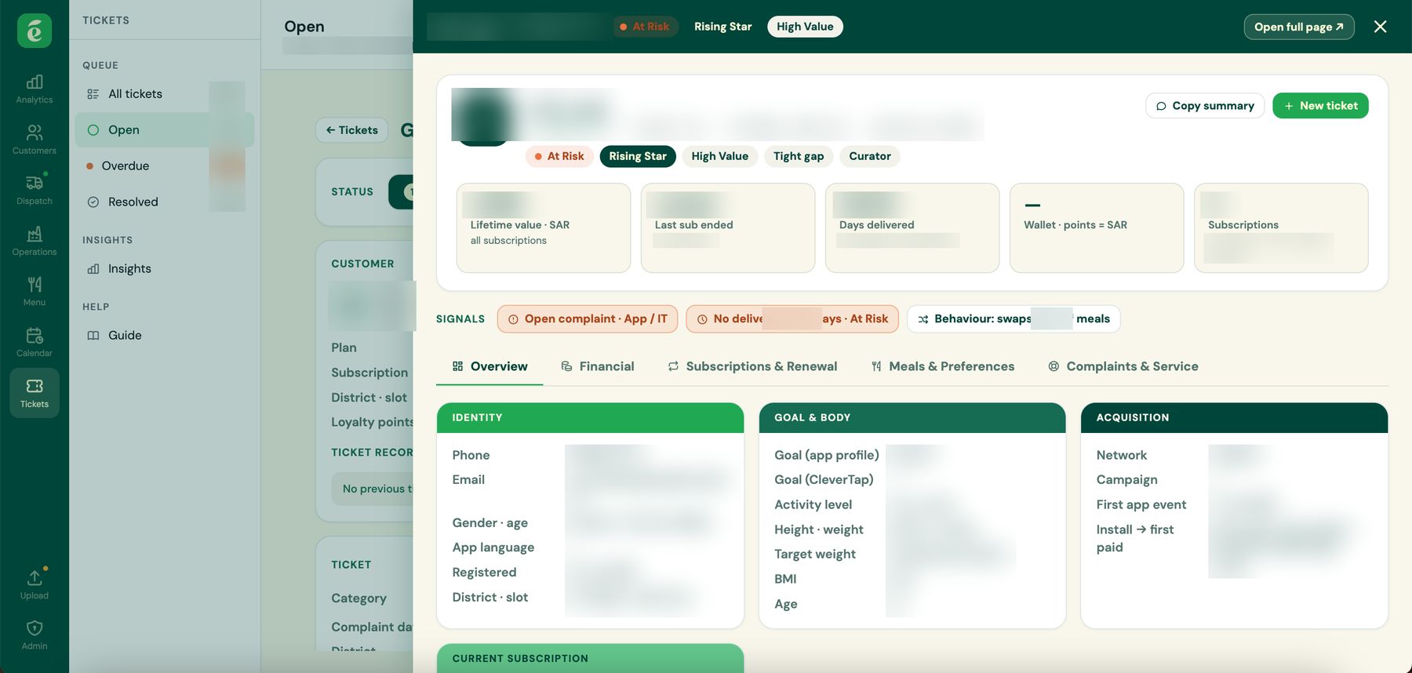The width and height of the screenshot is (1412, 673).
Task: Open the Meals & Preferences tab
Action: click(943, 366)
